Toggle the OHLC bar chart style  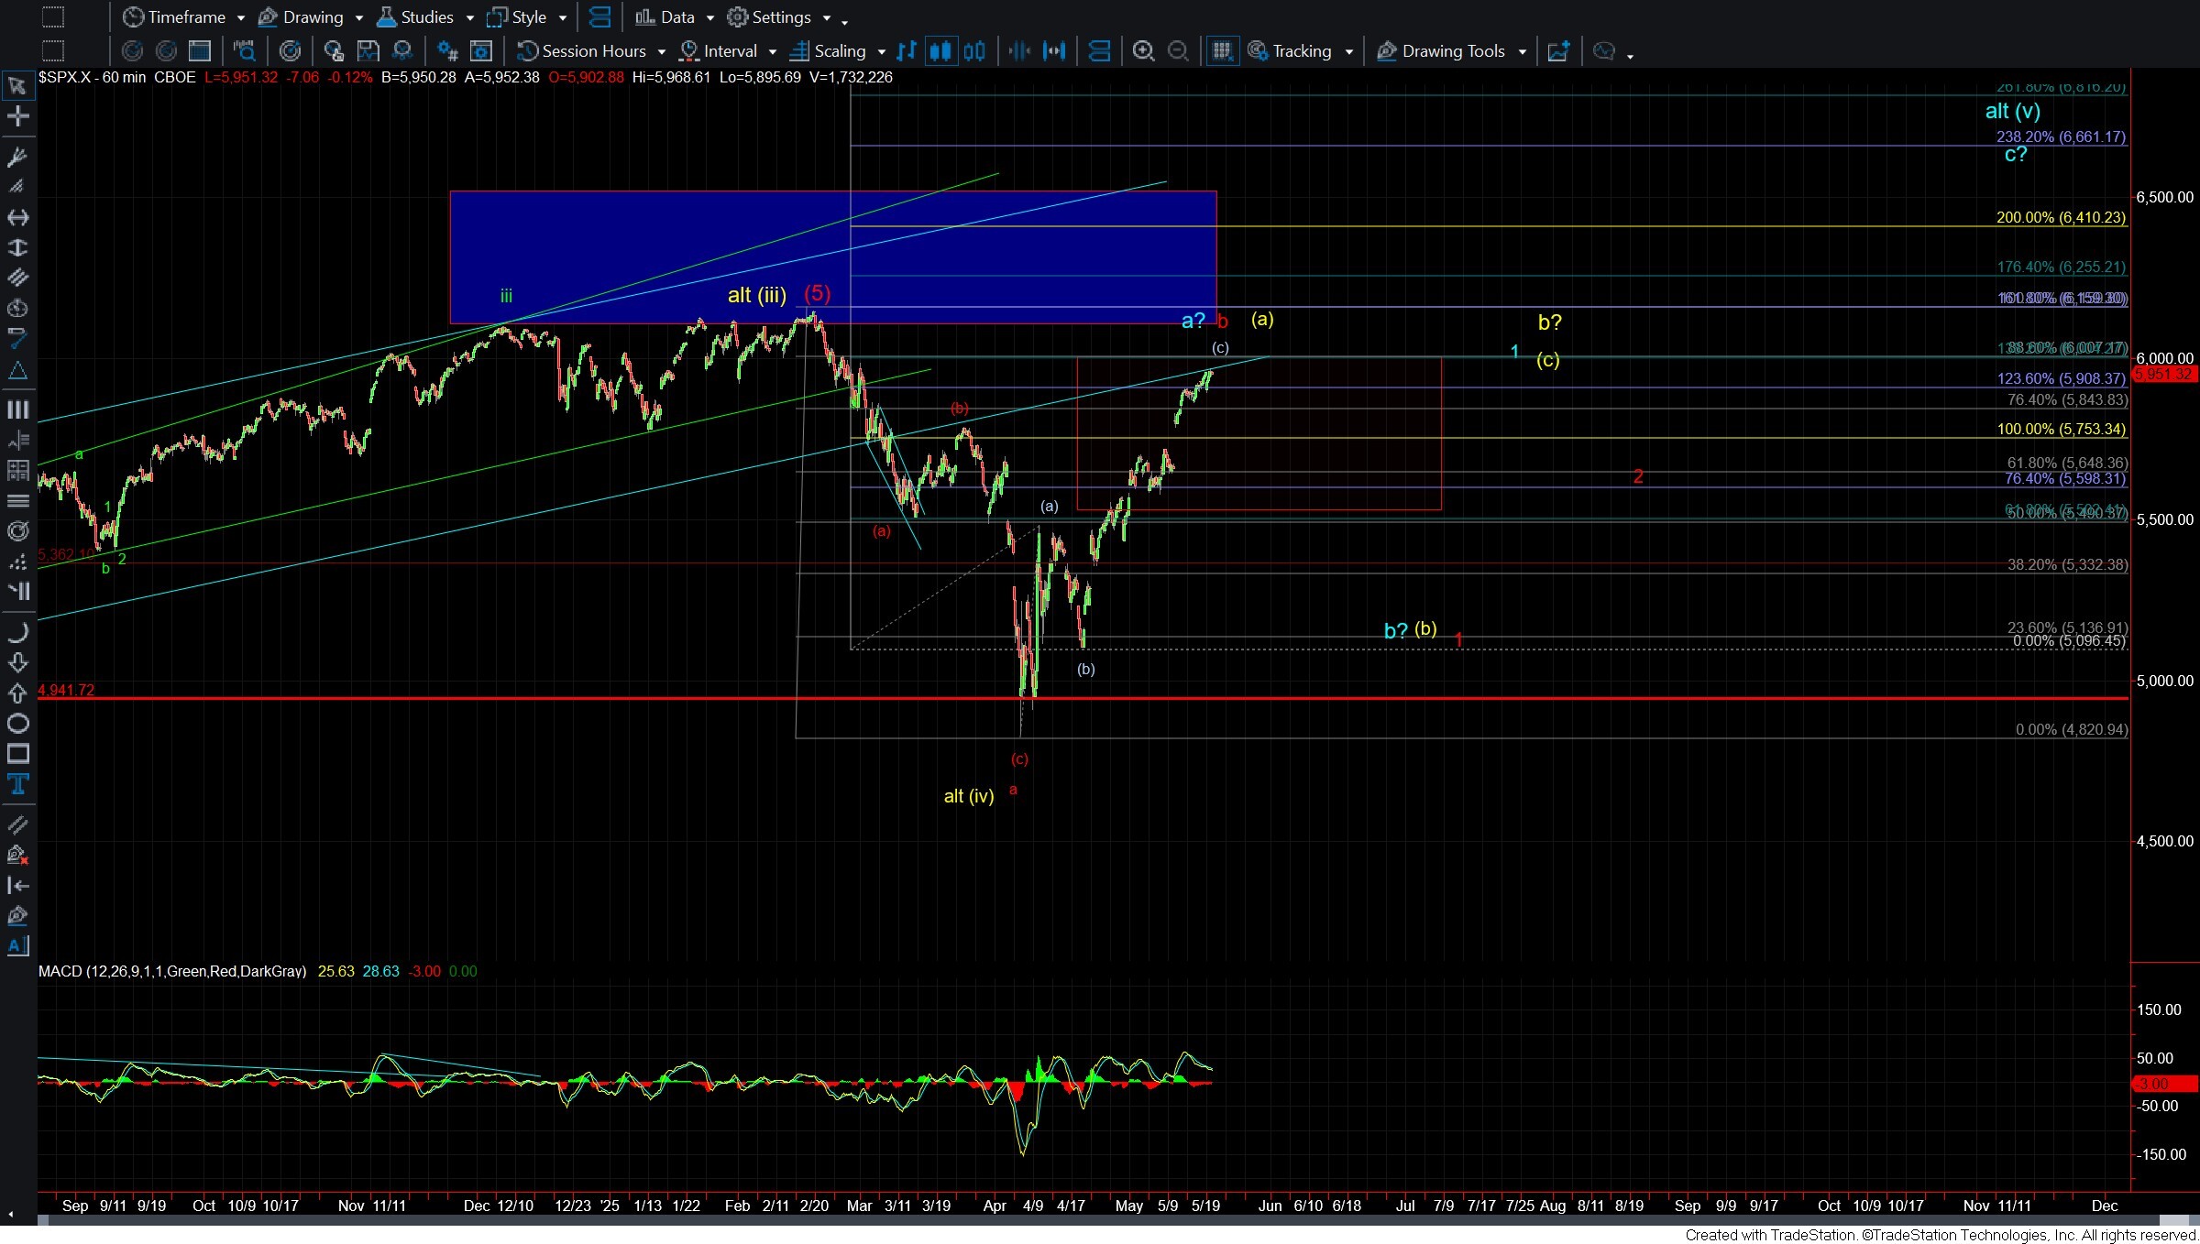point(907,51)
